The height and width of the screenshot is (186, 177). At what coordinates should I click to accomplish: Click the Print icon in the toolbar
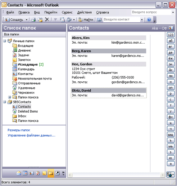click(34, 19)
